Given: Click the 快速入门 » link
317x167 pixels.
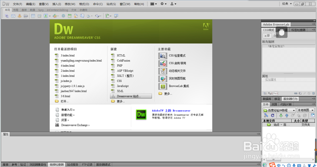Looking at the screenshot, I should coord(68,110).
